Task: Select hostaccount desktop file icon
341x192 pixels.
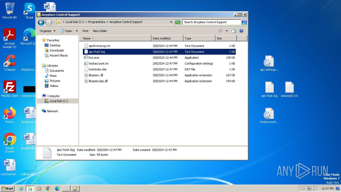Action: click(x=269, y=116)
